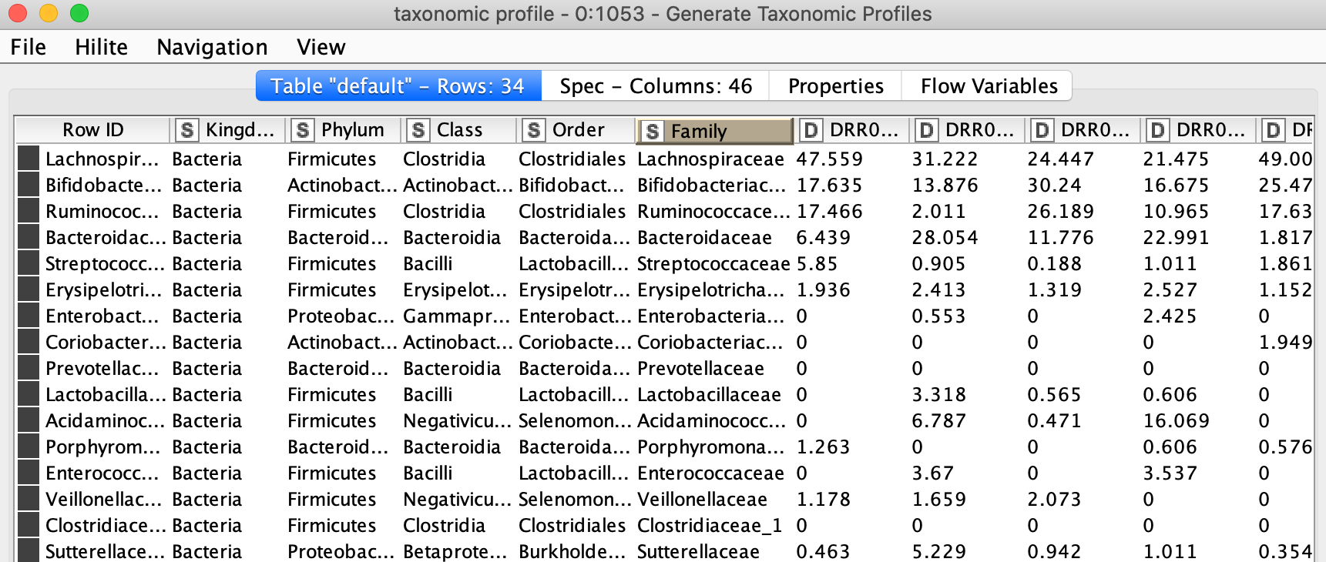Click the Family column header
This screenshot has height=562, width=1326.
click(714, 131)
